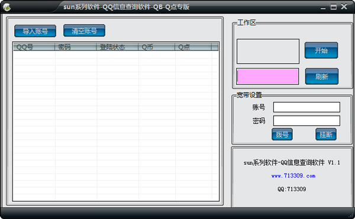Focus the broadband 账号 input field
The height and width of the screenshot is (219, 355).
point(306,107)
